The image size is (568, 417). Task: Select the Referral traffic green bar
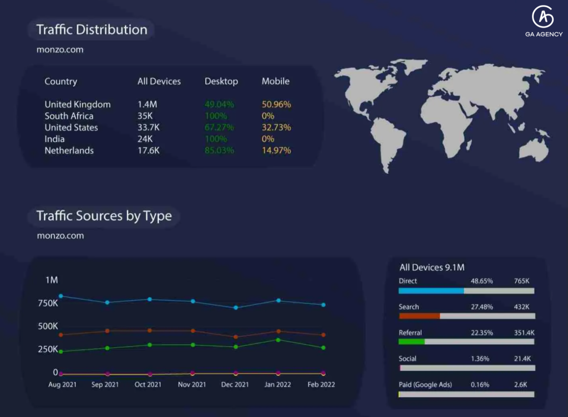coord(466,342)
